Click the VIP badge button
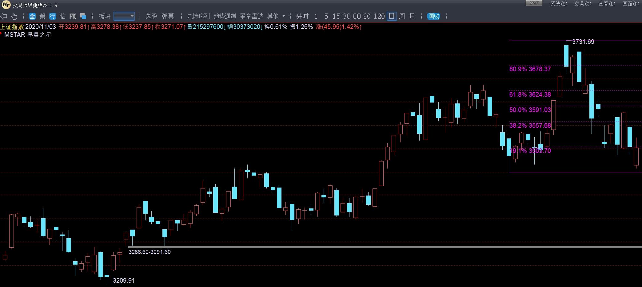Screen dimensions: 642x287 (x=534, y=3)
